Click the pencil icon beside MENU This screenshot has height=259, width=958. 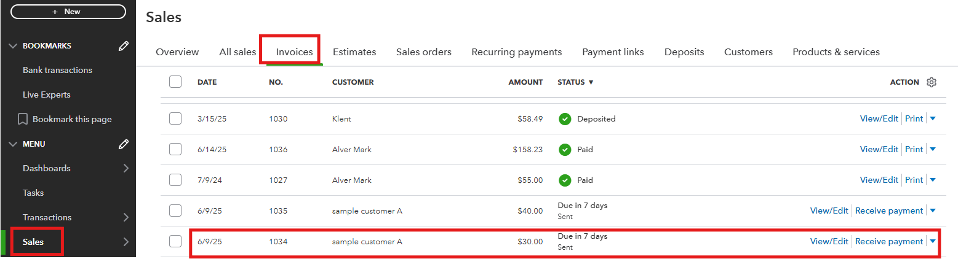[123, 144]
